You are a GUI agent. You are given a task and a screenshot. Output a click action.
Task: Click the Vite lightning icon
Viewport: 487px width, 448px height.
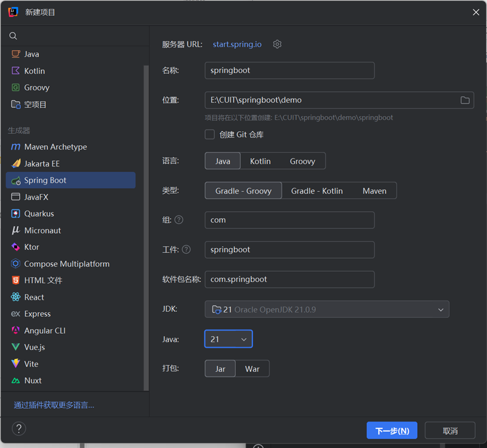[16, 364]
